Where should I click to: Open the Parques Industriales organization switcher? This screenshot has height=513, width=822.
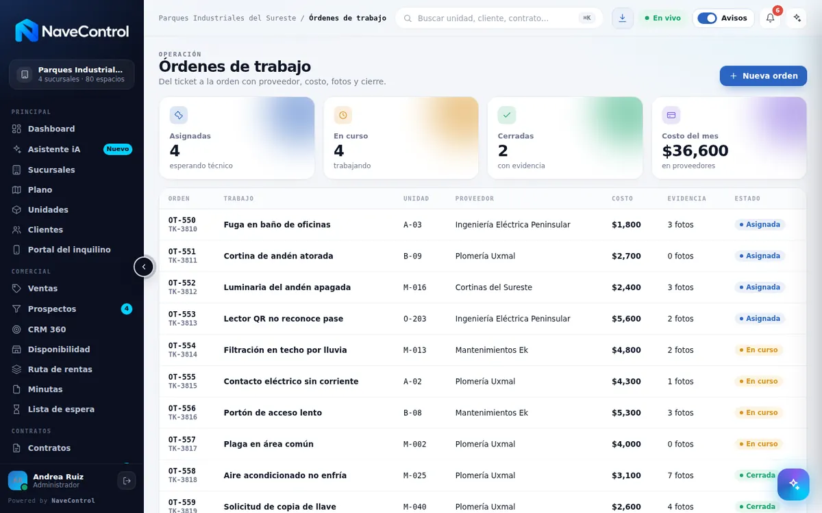(x=72, y=74)
